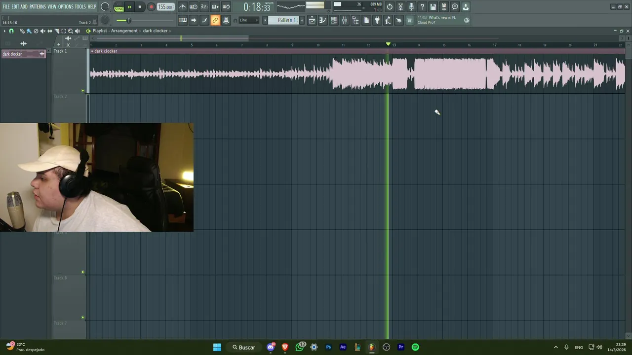632x355 pixels.
Task: Select the playlist Slip tool
Action: pos(49,31)
